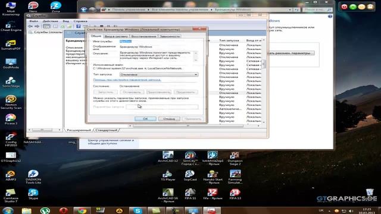
Task: Open DAEMON Tools Lite shortcut
Action: (x=33, y=177)
